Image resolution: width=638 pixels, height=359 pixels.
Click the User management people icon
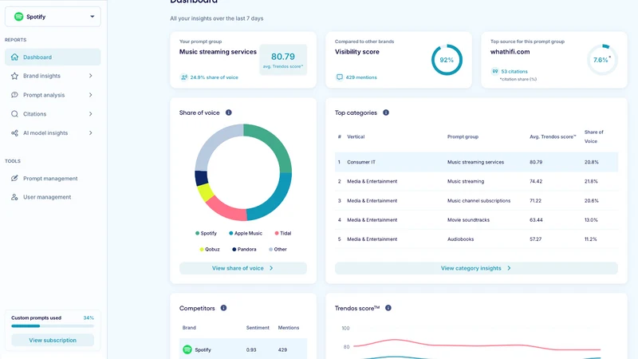pyautogui.click(x=14, y=197)
